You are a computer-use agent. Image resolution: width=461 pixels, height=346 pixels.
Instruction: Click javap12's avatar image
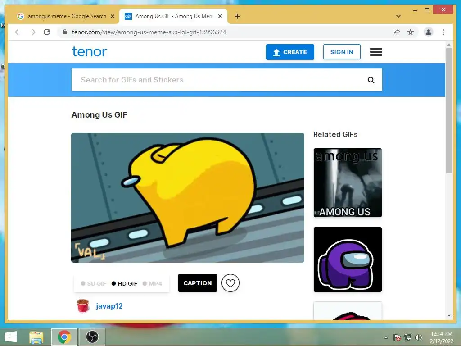pos(83,306)
